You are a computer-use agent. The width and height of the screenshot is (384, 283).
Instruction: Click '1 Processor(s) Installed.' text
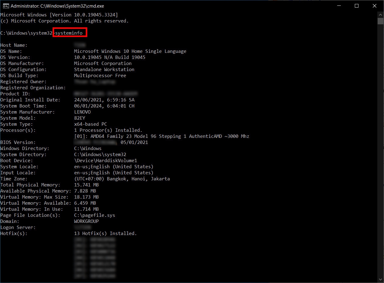108,130
